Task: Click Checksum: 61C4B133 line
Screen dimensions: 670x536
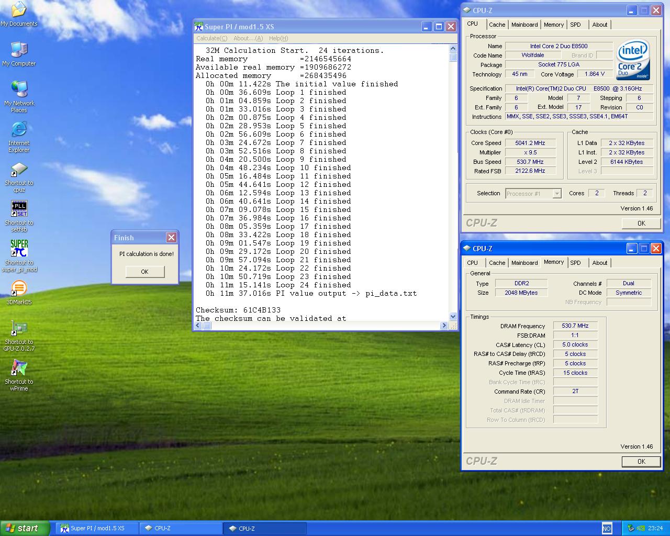Action: point(238,310)
